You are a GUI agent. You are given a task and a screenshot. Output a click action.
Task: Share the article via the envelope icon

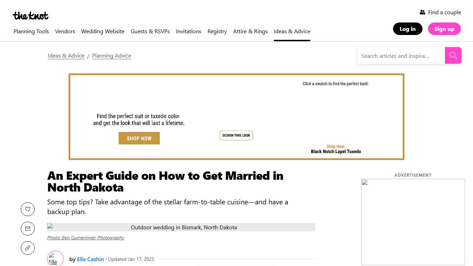(28, 229)
